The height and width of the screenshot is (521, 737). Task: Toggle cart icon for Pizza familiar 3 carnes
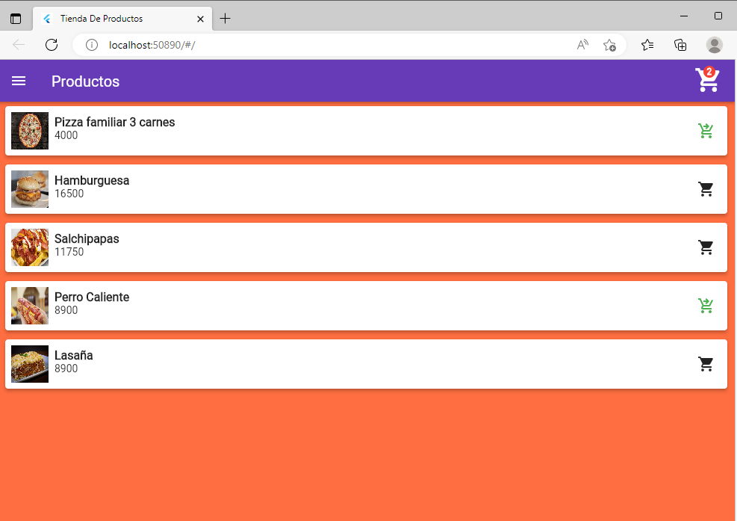[x=706, y=130]
